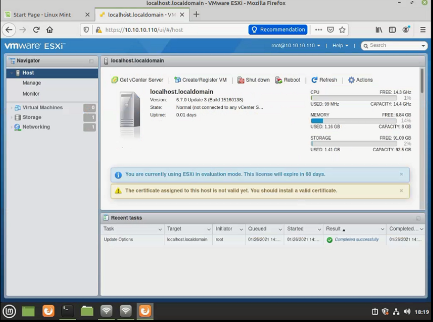Open the Actions gear menu
Screen dimensions: 433x322
[x=360, y=80]
